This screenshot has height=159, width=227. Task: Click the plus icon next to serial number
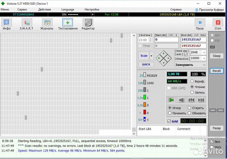click(92, 14)
